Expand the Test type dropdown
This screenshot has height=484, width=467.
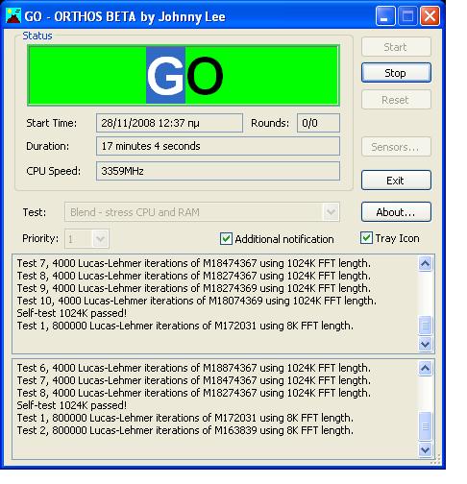point(331,211)
